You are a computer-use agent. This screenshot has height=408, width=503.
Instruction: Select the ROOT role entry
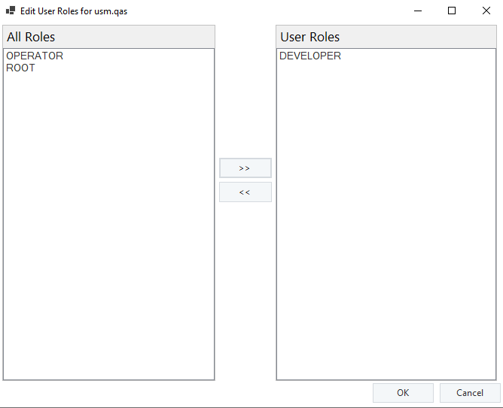[20, 68]
